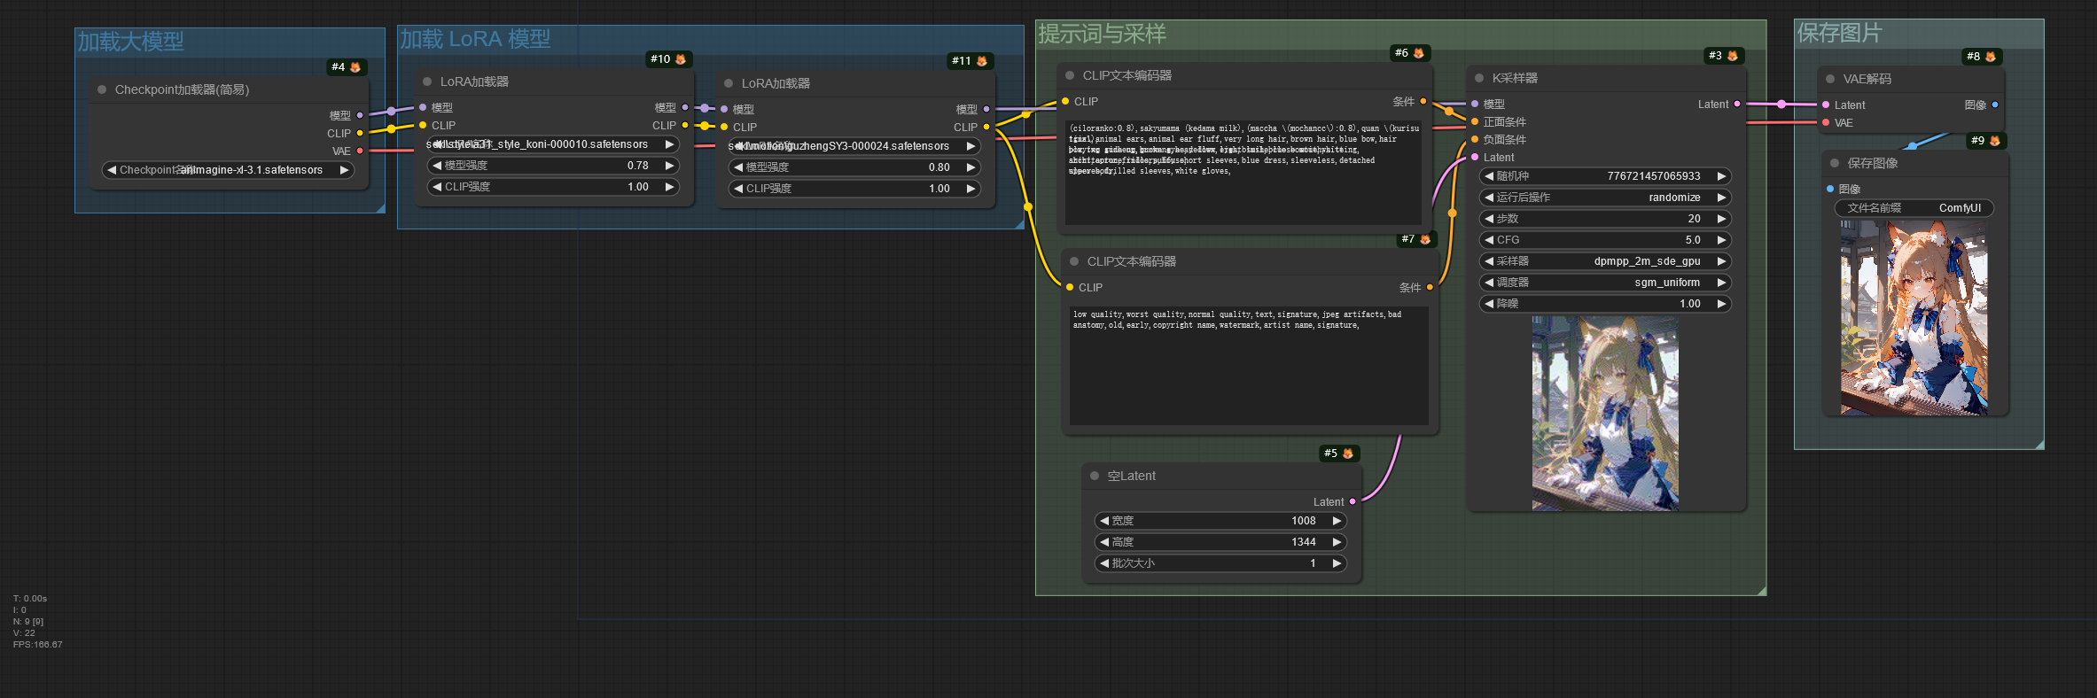Click the fox badge icon on node #11
This screenshot has width=2097, height=698.
click(982, 61)
